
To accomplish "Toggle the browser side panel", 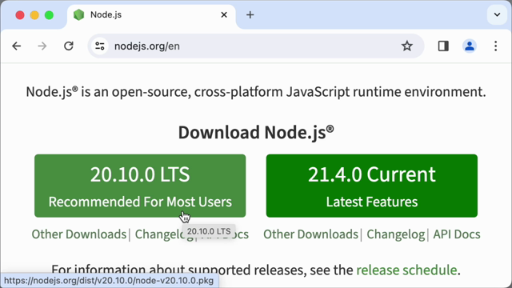I will pyautogui.click(x=443, y=46).
